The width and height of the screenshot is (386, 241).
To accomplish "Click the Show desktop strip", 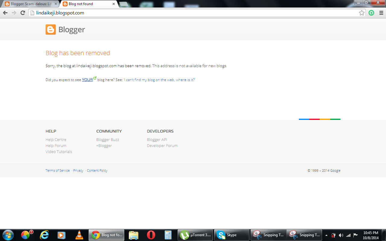I will [384, 235].
